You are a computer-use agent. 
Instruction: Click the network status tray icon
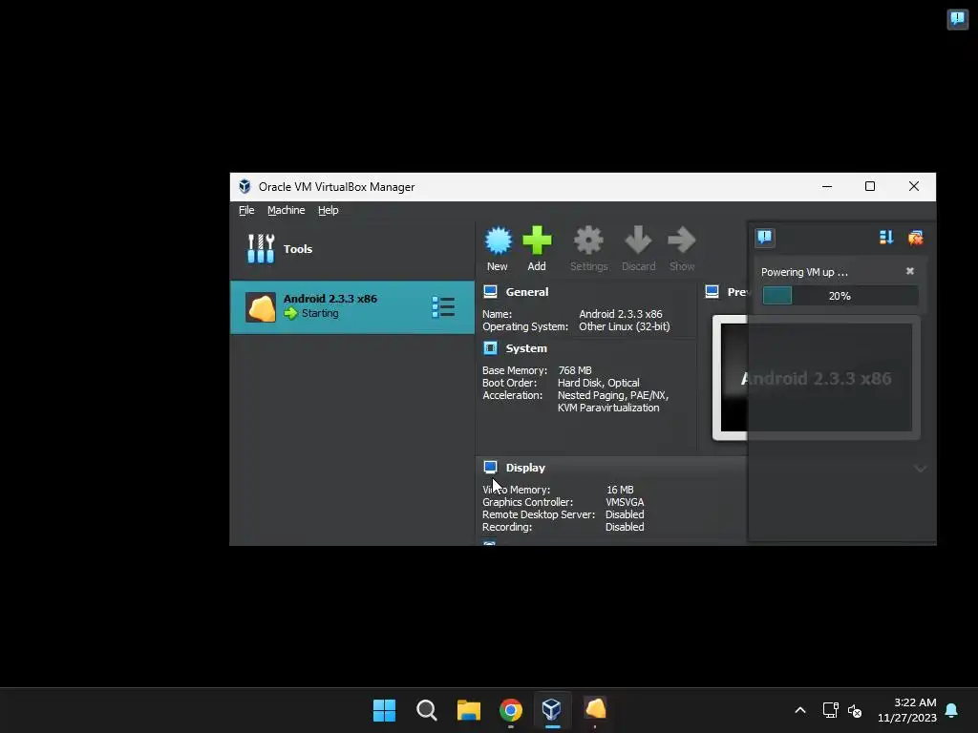pos(830,710)
